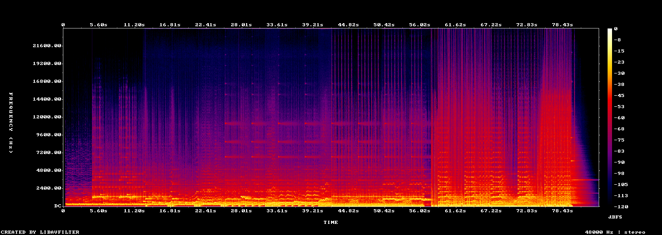Click the vertical FREQUENCY (Hz) axis title
This screenshot has width=662, height=235.
tap(11, 123)
